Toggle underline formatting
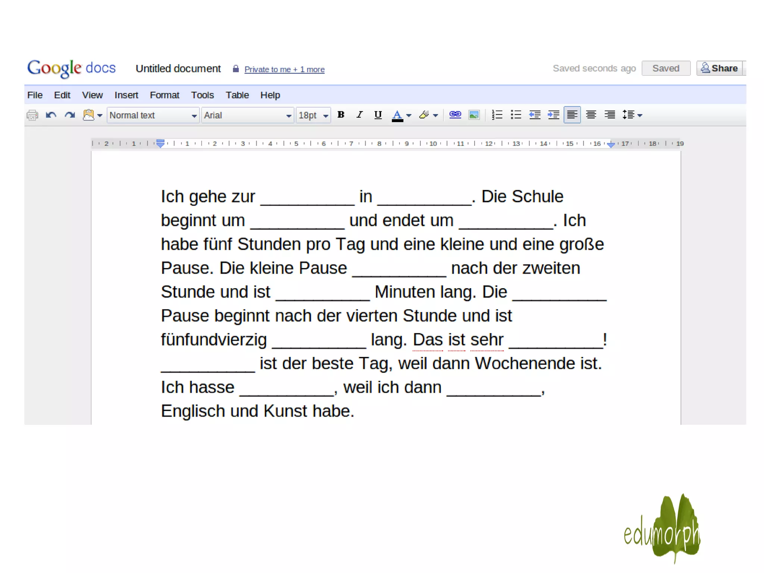The width and height of the screenshot is (764, 573). click(x=378, y=115)
